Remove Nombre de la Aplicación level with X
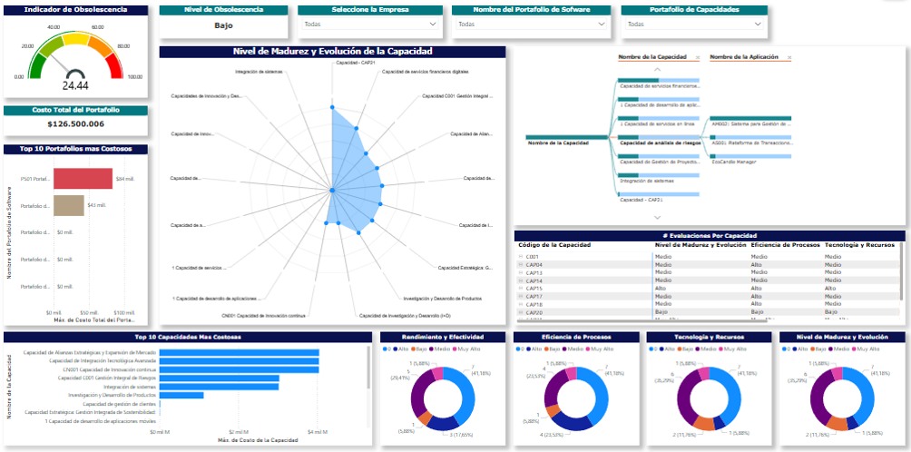This screenshot has width=911, height=452. tap(789, 57)
